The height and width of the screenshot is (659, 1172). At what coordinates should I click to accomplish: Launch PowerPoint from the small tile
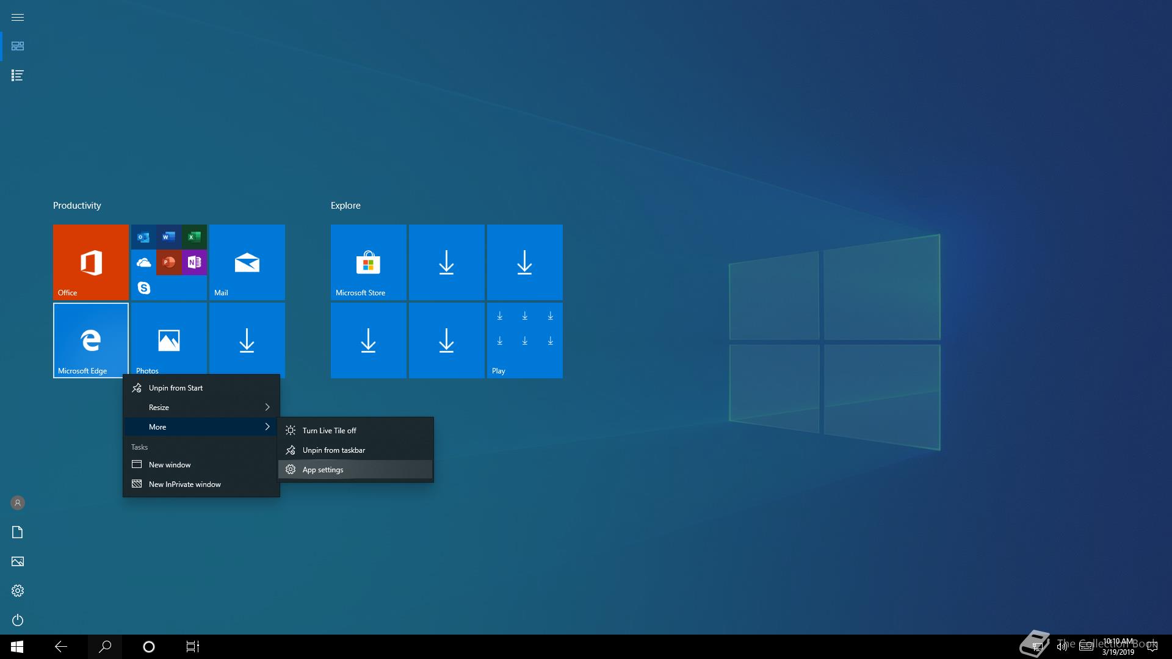(169, 262)
